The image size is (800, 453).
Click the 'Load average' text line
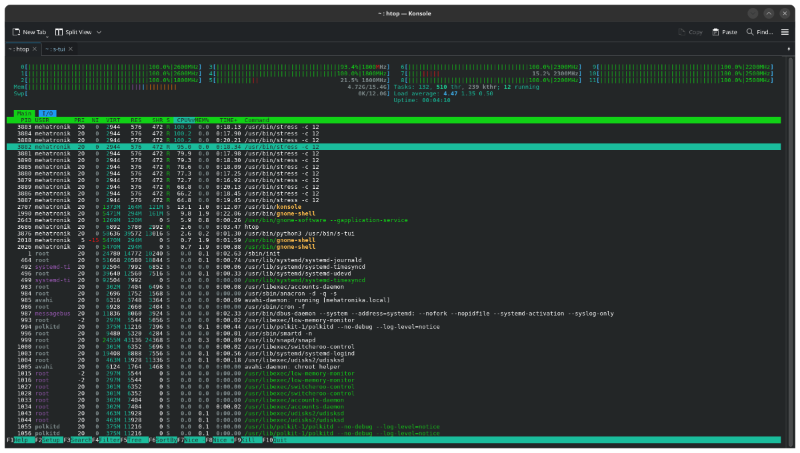(x=443, y=93)
